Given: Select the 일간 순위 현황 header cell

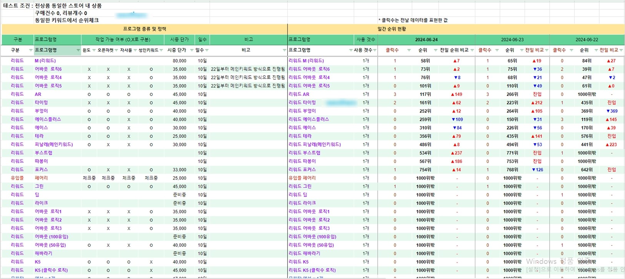Looking at the screenshot, I should [456, 29].
